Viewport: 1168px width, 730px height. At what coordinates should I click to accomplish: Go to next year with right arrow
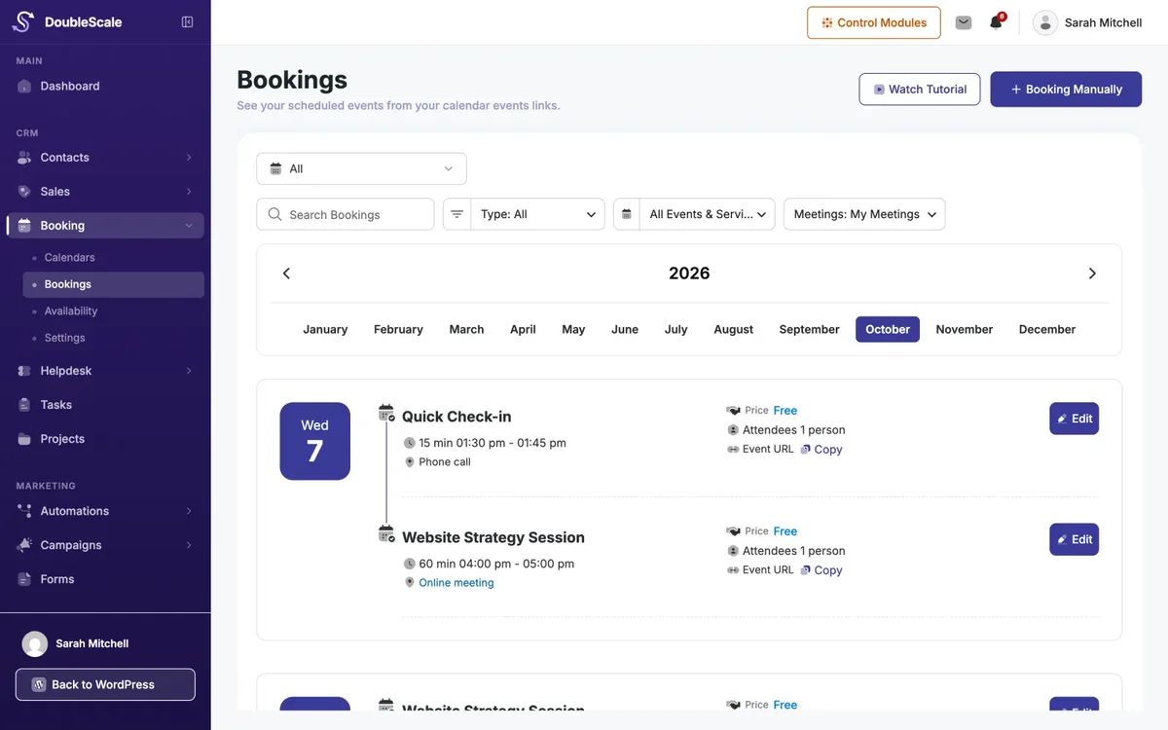coord(1092,274)
